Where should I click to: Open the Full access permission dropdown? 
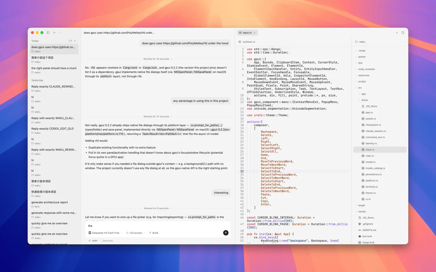tap(136, 233)
